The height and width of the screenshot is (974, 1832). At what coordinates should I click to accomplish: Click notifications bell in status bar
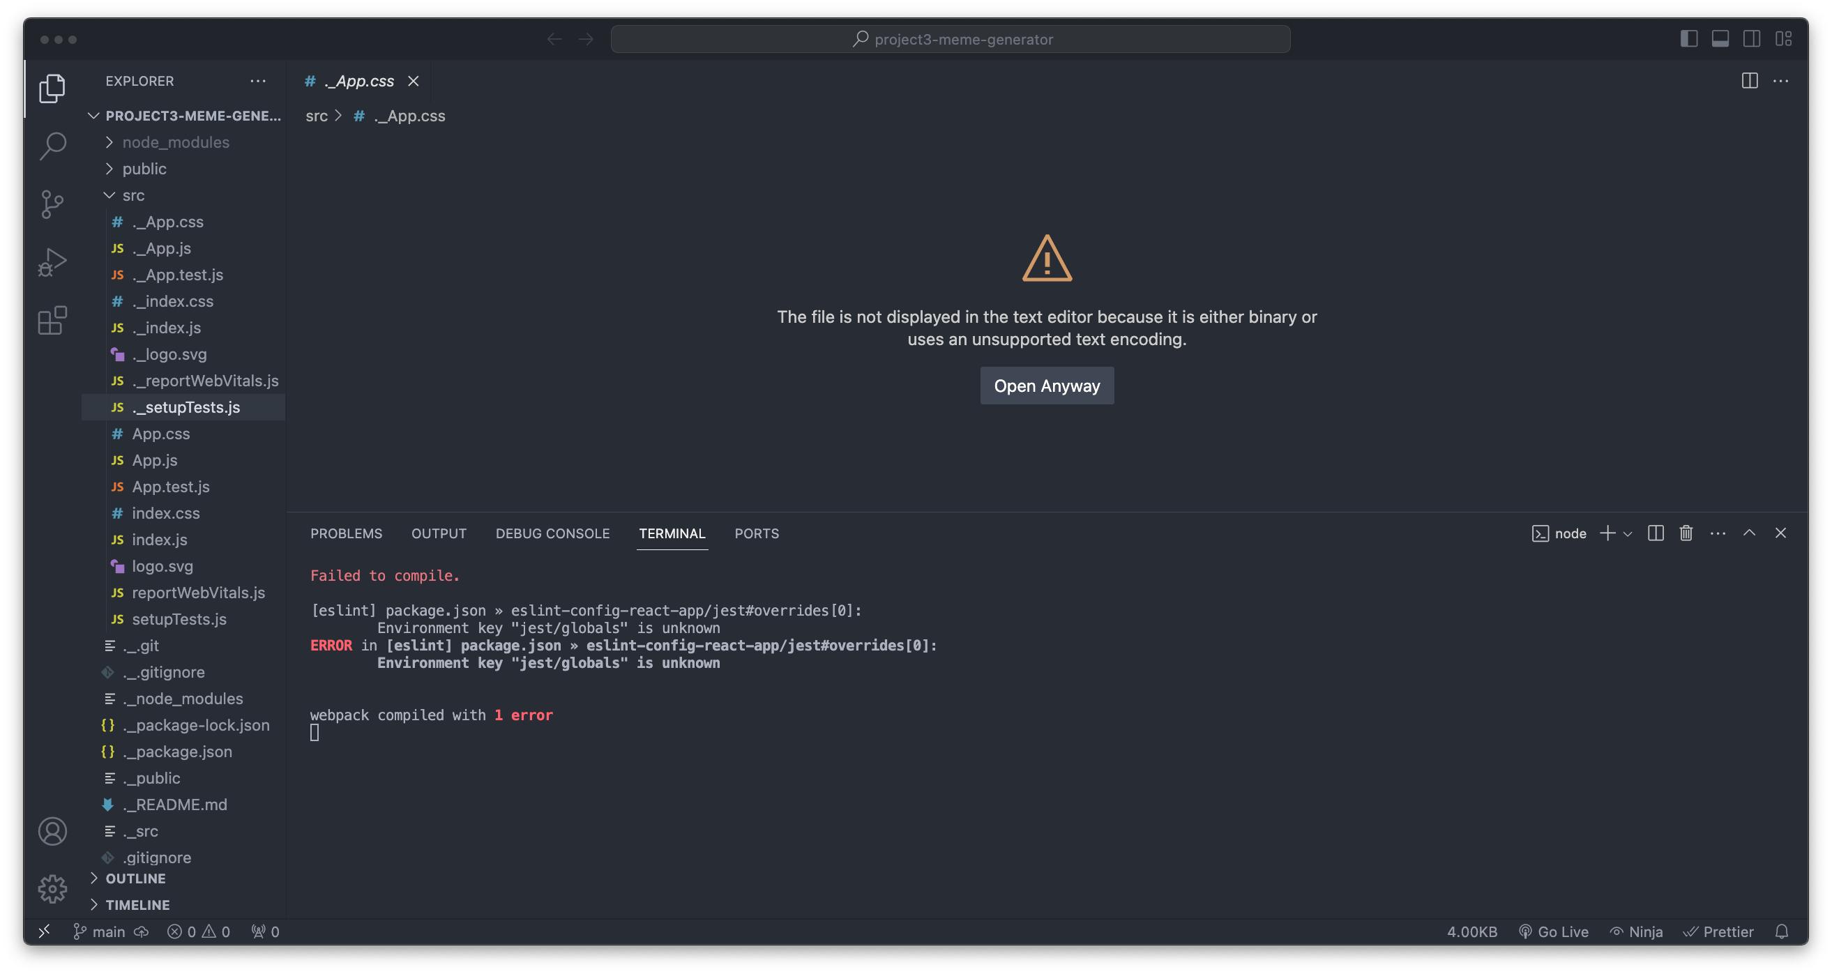coord(1782,931)
